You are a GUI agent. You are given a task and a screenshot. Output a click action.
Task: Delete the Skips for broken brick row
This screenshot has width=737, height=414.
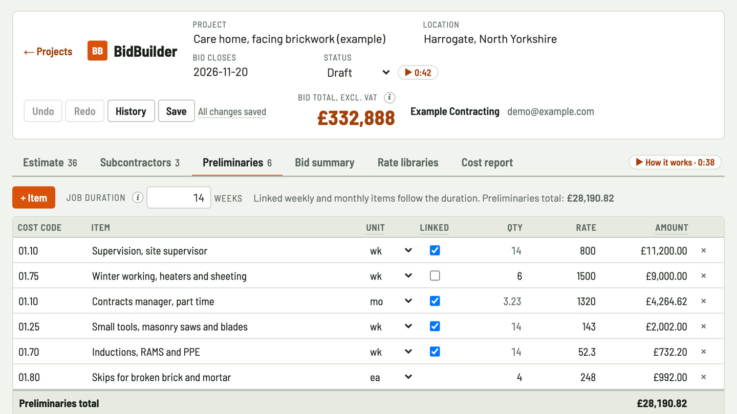click(x=703, y=377)
